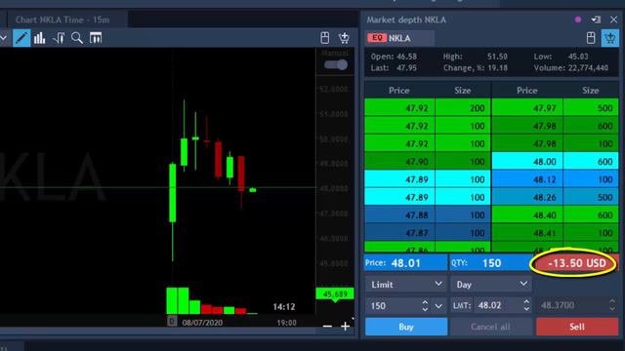625x351 pixels.
Task: Open the chart style bar icon
Action: pyautogui.click(x=39, y=38)
